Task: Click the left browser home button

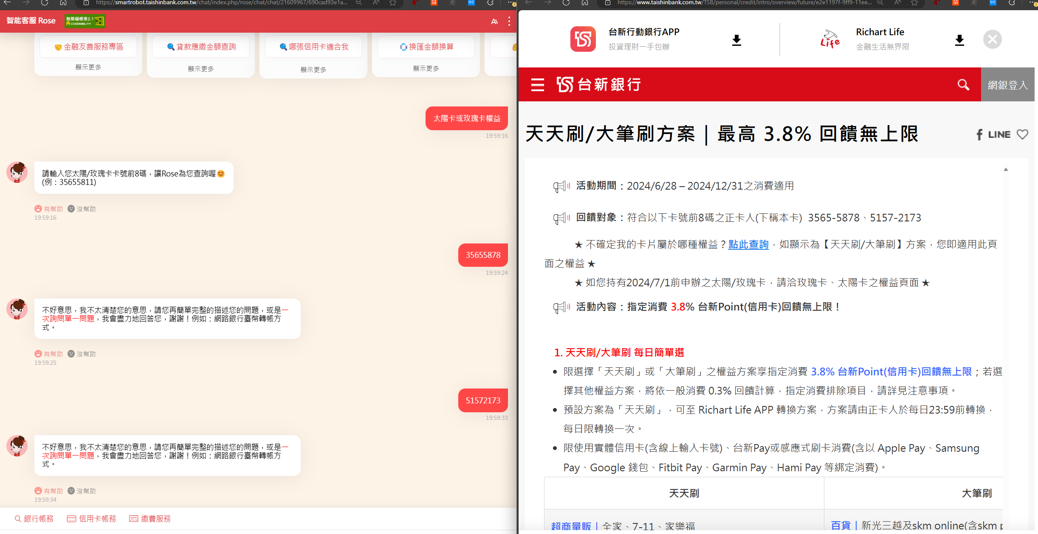Action: [x=63, y=3]
